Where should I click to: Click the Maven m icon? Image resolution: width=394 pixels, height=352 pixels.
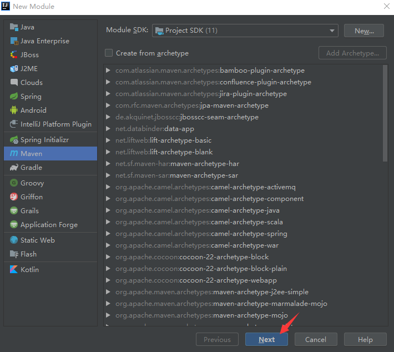point(14,153)
